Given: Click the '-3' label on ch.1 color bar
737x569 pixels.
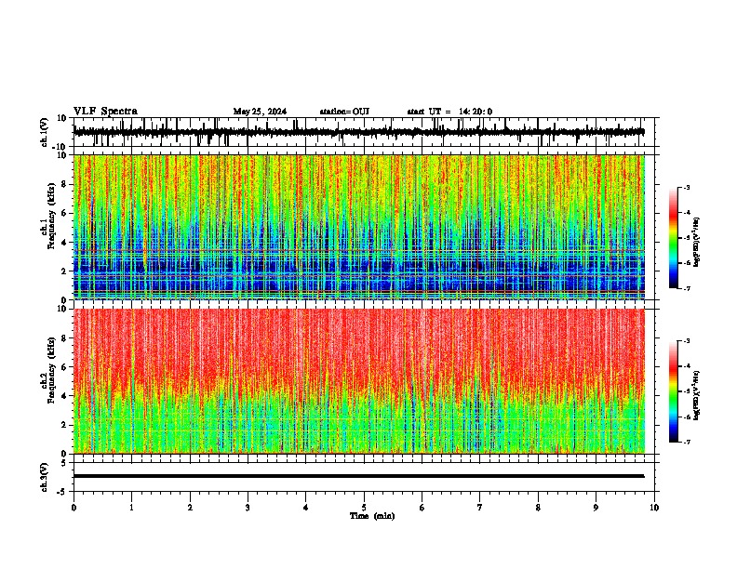Looking at the screenshot, I should (686, 187).
